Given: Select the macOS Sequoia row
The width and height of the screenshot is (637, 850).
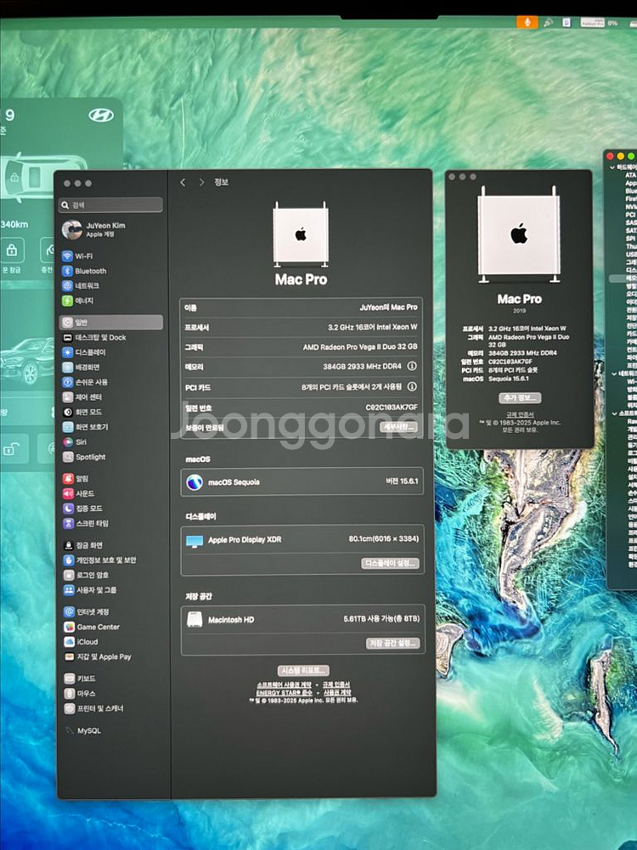Looking at the screenshot, I should point(302,482).
